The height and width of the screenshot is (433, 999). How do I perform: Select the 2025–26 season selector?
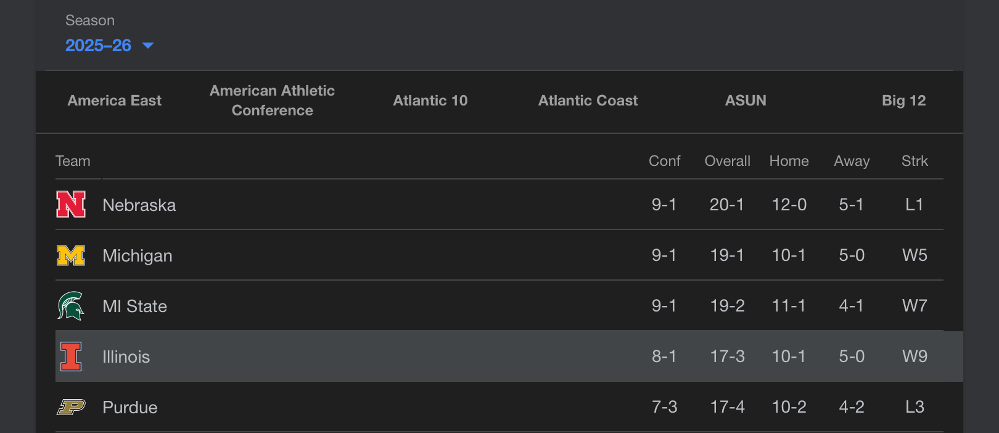pos(99,46)
